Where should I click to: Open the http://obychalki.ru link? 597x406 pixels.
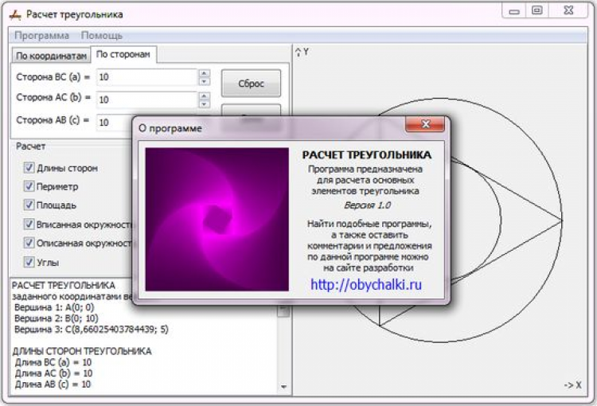point(366,284)
